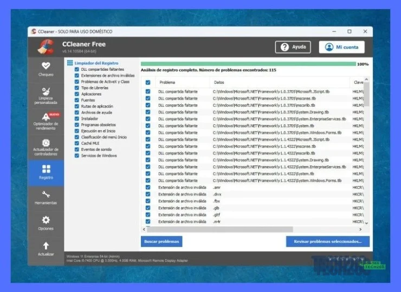Click the Actualizar upgrade arrow
This screenshot has width=401, height=292.
[x=46, y=249]
